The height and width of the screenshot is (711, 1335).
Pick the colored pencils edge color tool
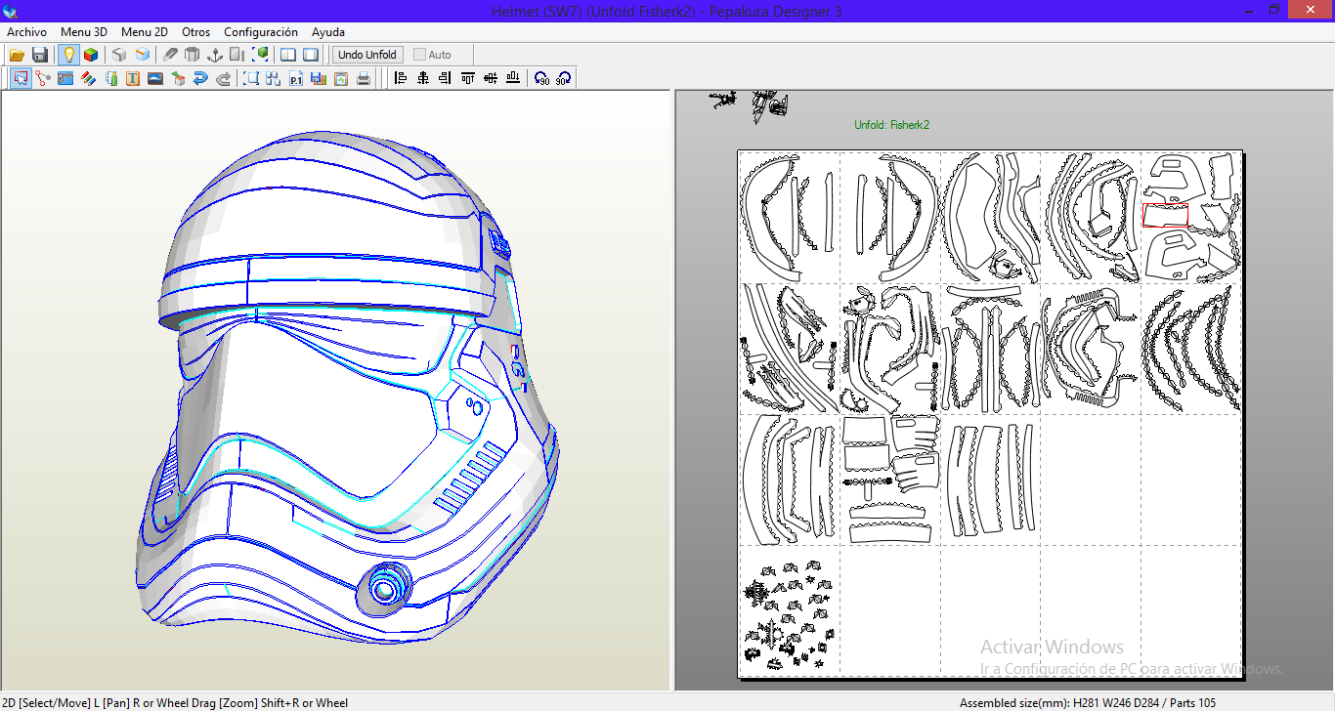point(88,79)
